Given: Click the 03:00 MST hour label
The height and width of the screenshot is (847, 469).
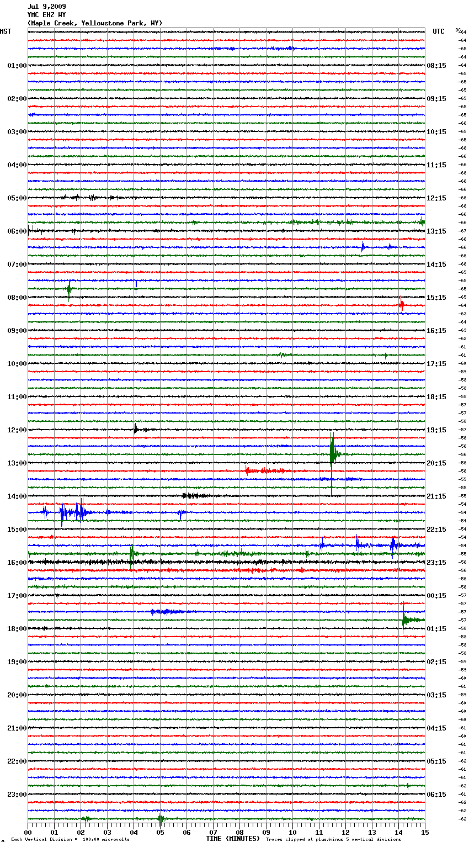Looking at the screenshot, I should tap(17, 132).
